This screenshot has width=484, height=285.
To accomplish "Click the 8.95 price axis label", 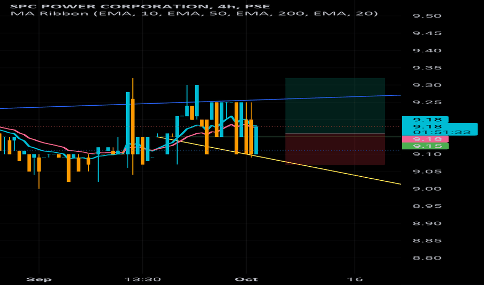I will 427,206.
